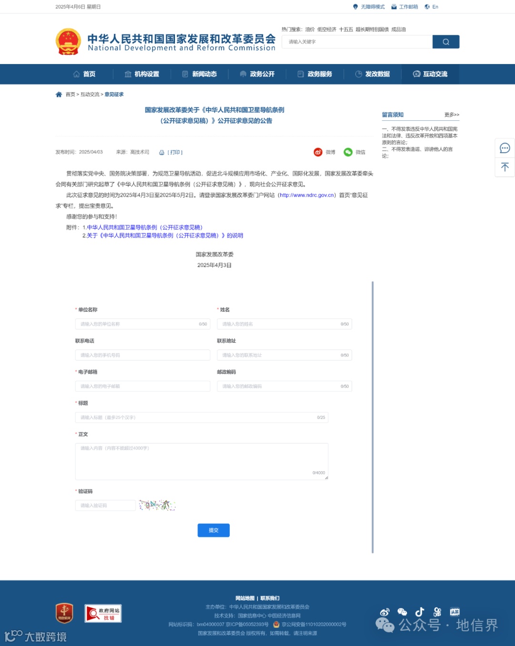This screenshot has height=646, width=515.
Task: Open the 发改数据 navigation menu
Action: [x=372, y=74]
